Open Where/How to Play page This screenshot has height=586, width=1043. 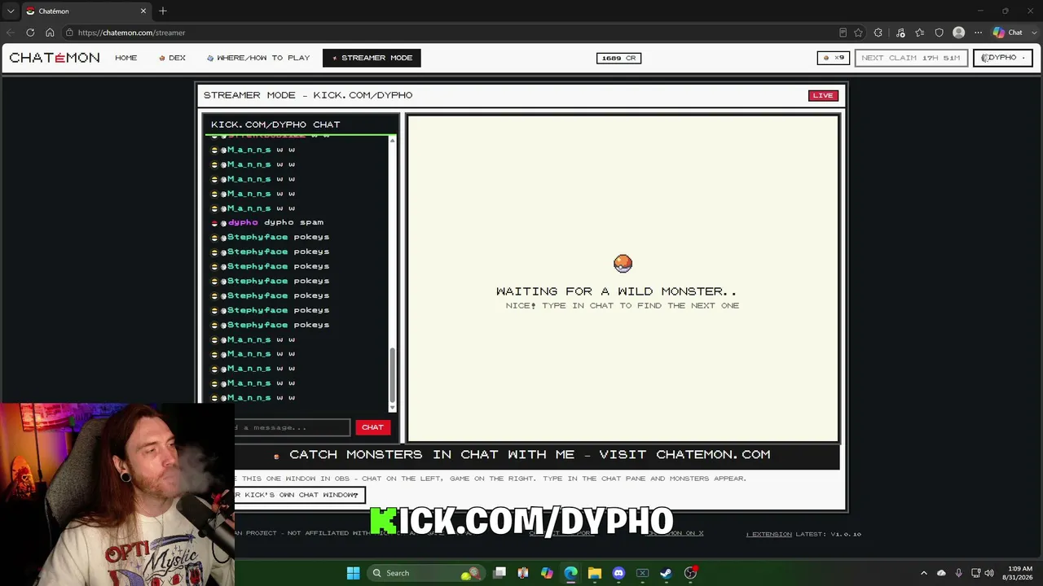pyautogui.click(x=258, y=58)
